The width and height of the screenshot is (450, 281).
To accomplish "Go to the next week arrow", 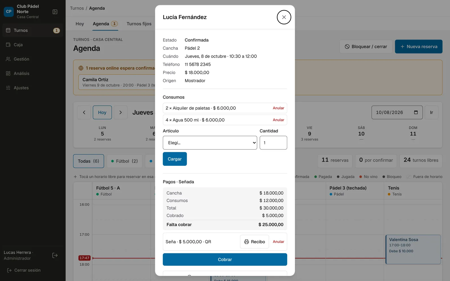I will [121, 112].
